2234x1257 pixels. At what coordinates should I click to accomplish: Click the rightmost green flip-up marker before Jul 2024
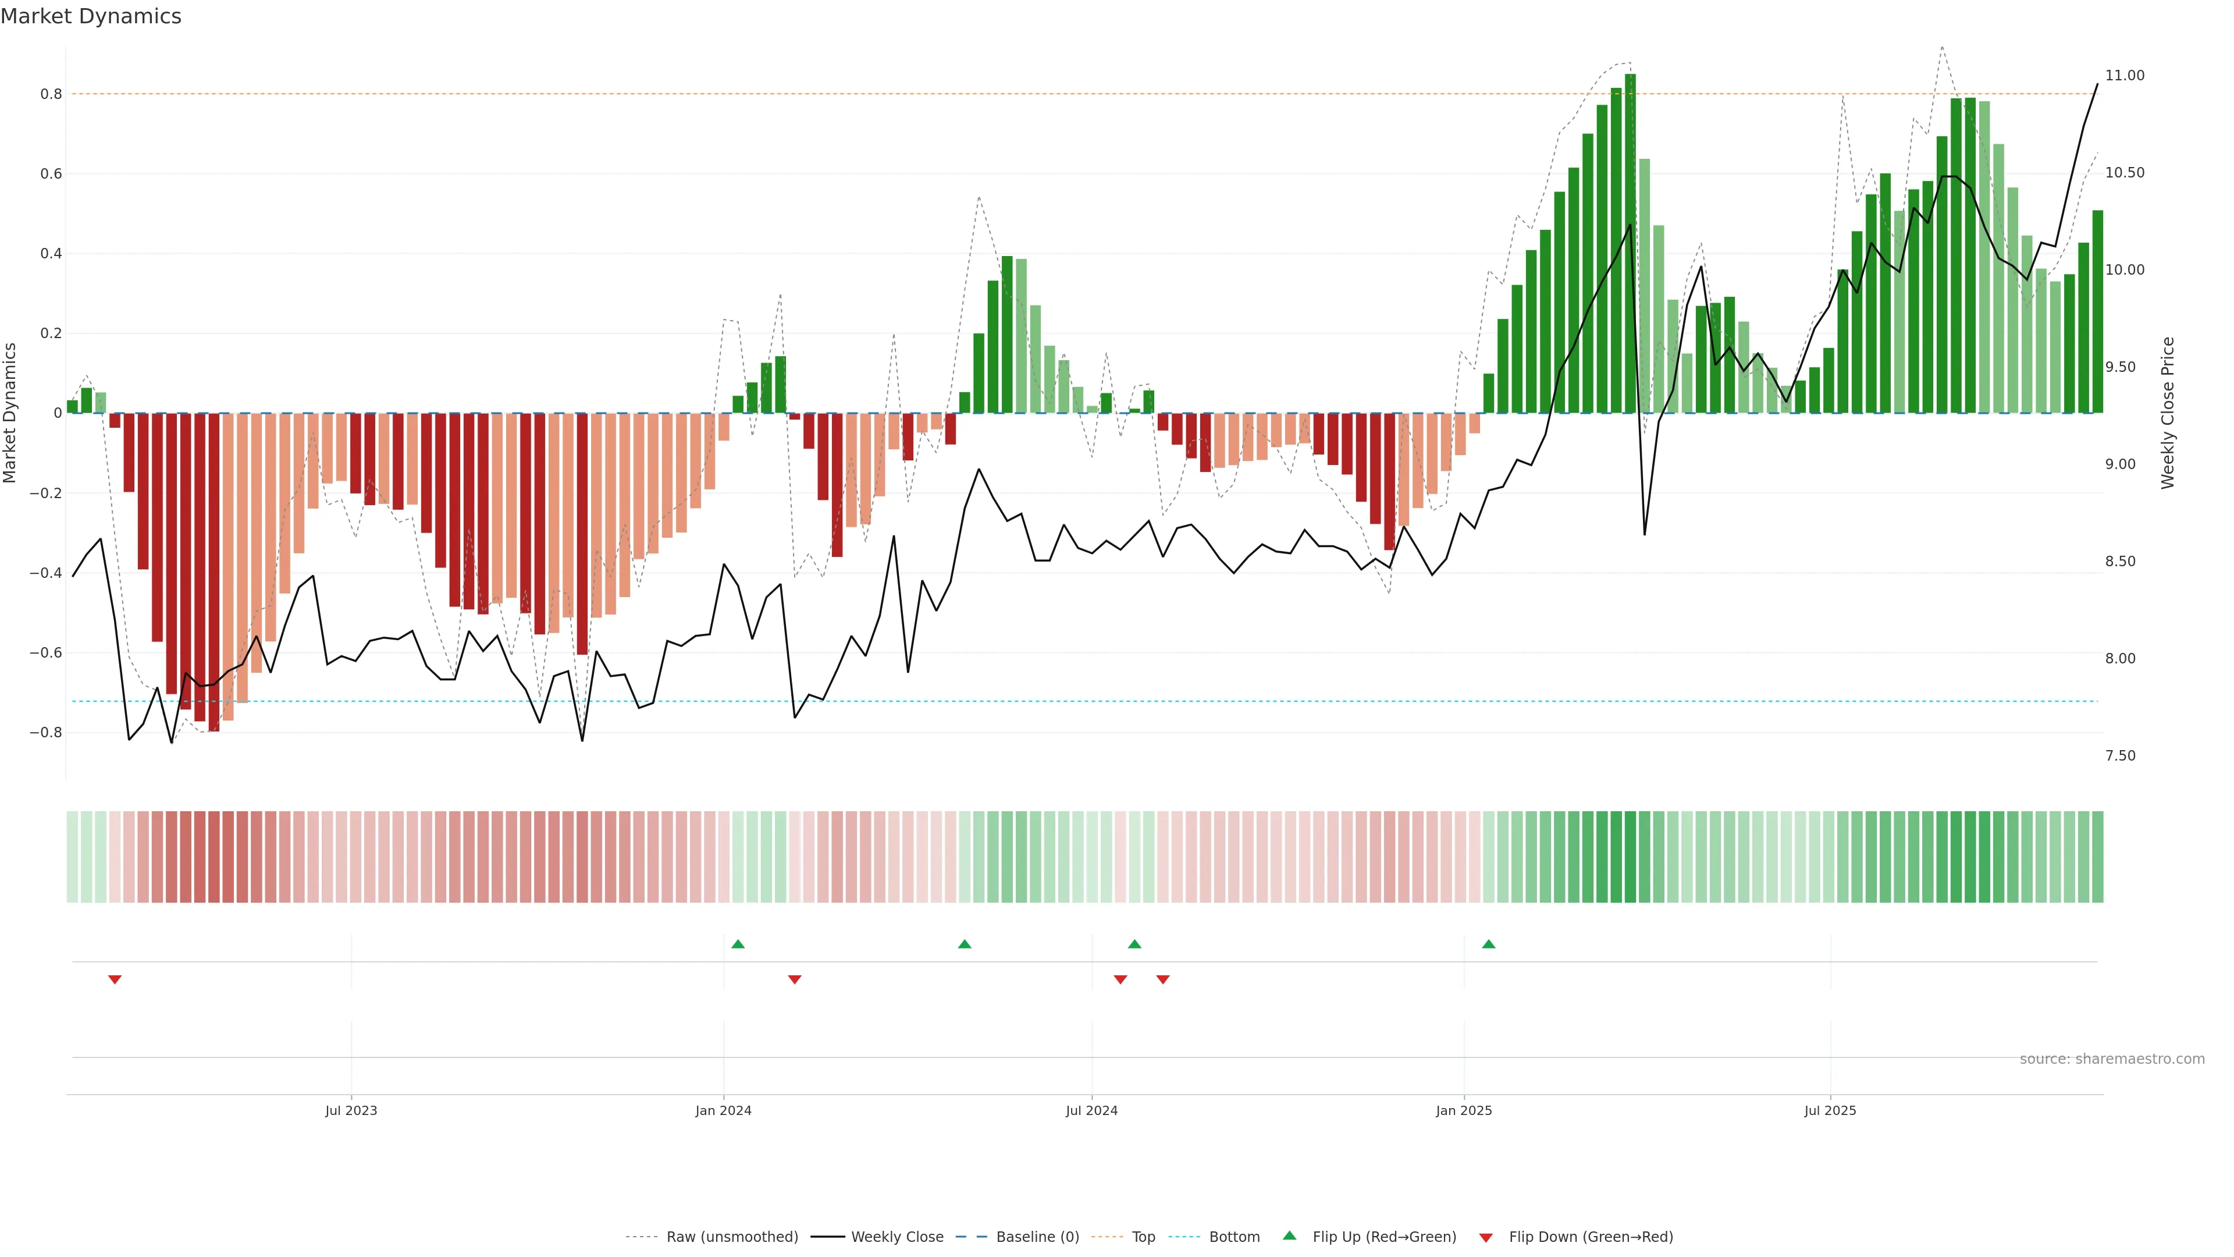tap(965, 944)
